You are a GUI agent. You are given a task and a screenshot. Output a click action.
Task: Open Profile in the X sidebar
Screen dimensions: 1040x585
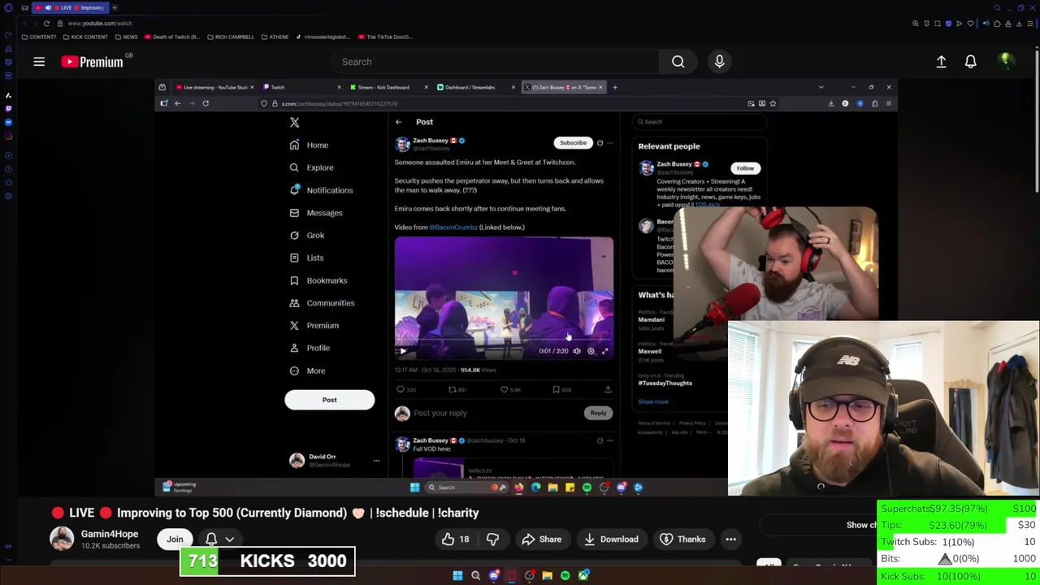tap(310, 348)
